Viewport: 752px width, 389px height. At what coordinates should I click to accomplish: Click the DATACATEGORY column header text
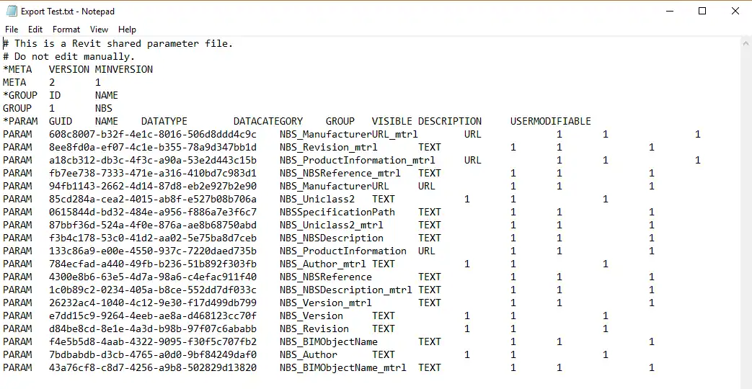(268, 121)
